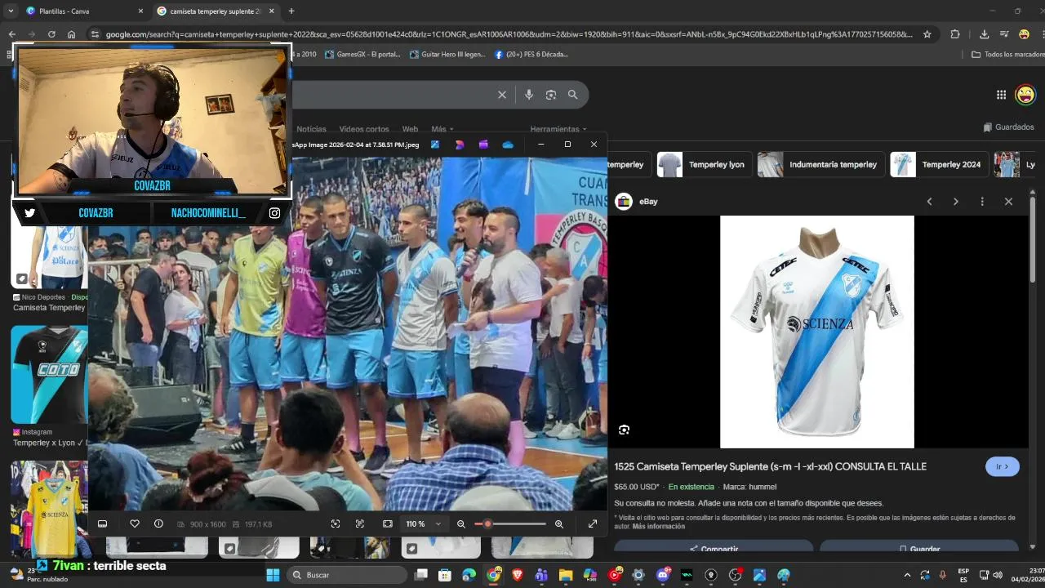Screen dimensions: 1045x588
Task: Open the Edit image icon in Photos title bar
Action: coord(435,145)
